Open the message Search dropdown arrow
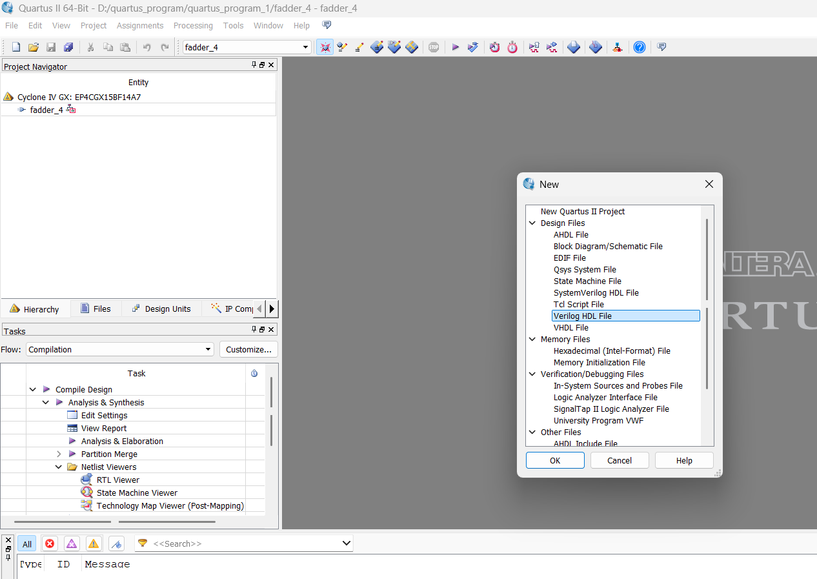Viewport: 817px width, 579px height. 347,543
